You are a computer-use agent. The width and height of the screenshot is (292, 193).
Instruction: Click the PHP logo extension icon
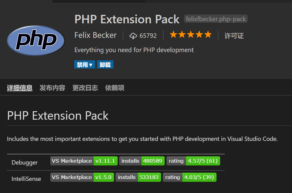[36, 41]
